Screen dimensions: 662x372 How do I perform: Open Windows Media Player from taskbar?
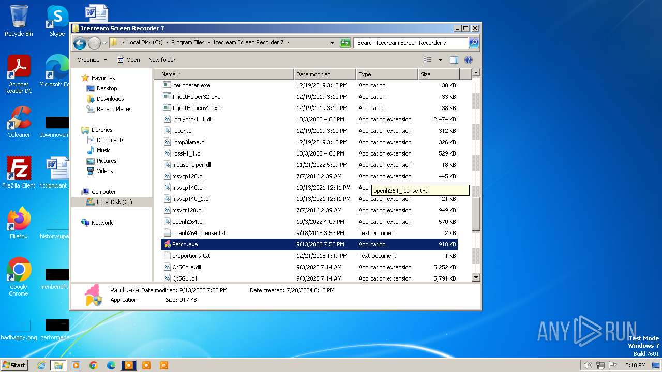point(76,365)
